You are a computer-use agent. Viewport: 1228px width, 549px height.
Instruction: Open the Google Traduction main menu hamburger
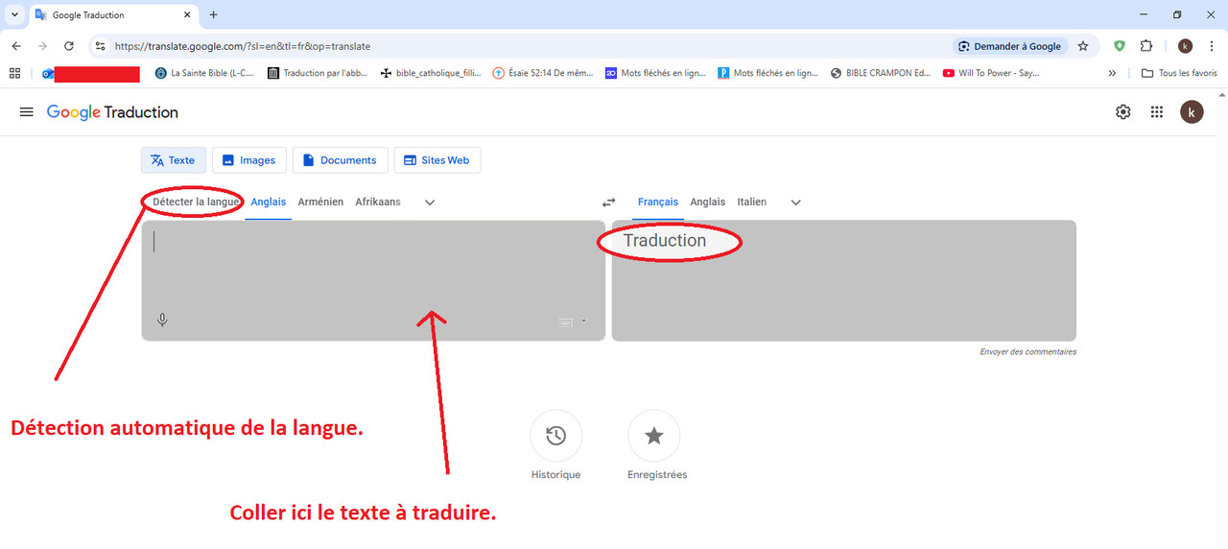point(26,112)
